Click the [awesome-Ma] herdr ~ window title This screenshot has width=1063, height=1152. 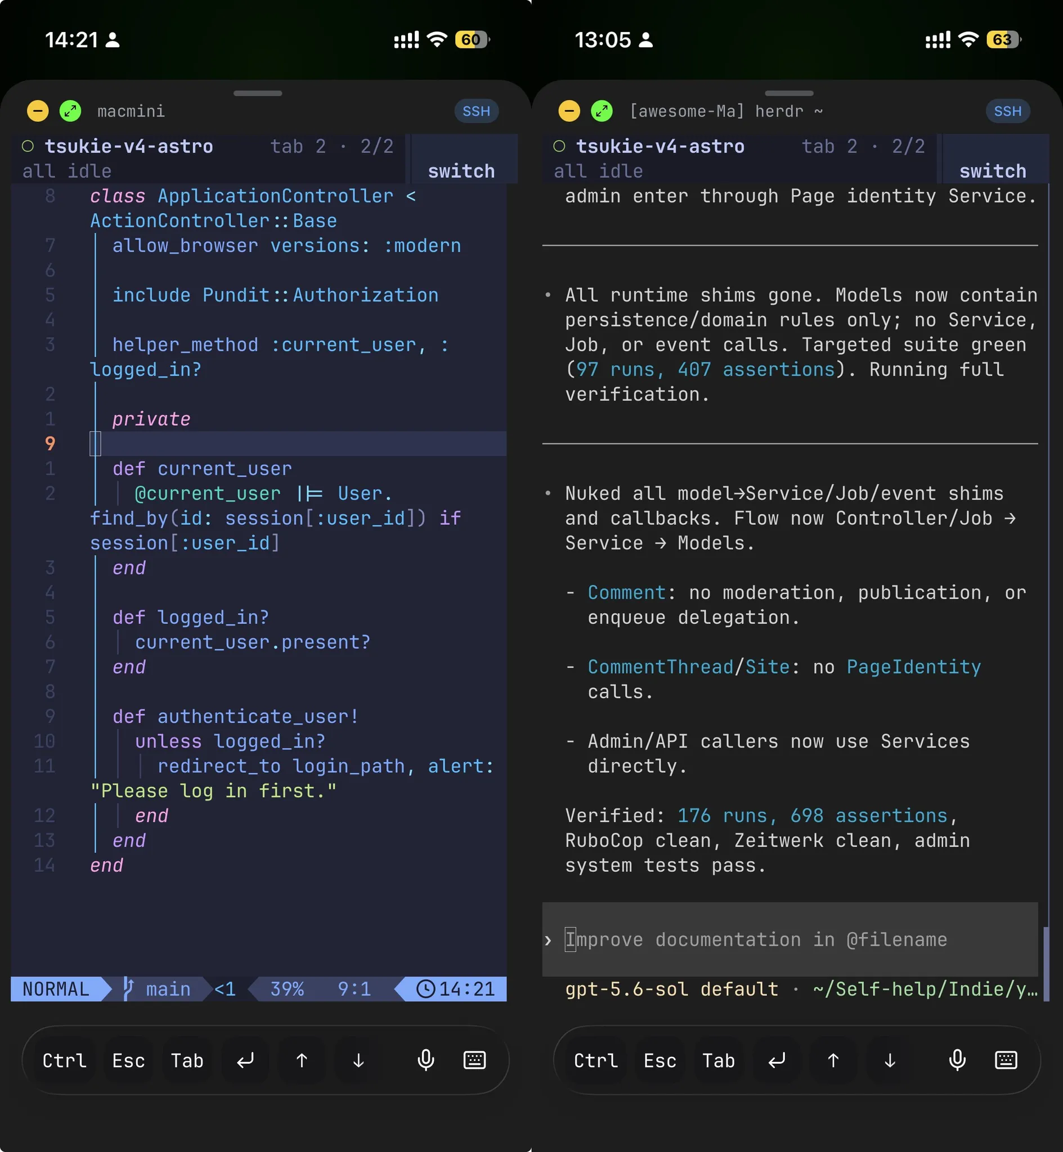tap(726, 111)
